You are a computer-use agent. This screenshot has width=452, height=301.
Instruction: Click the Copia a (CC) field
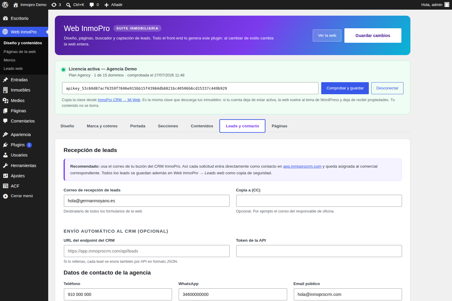[x=319, y=201]
